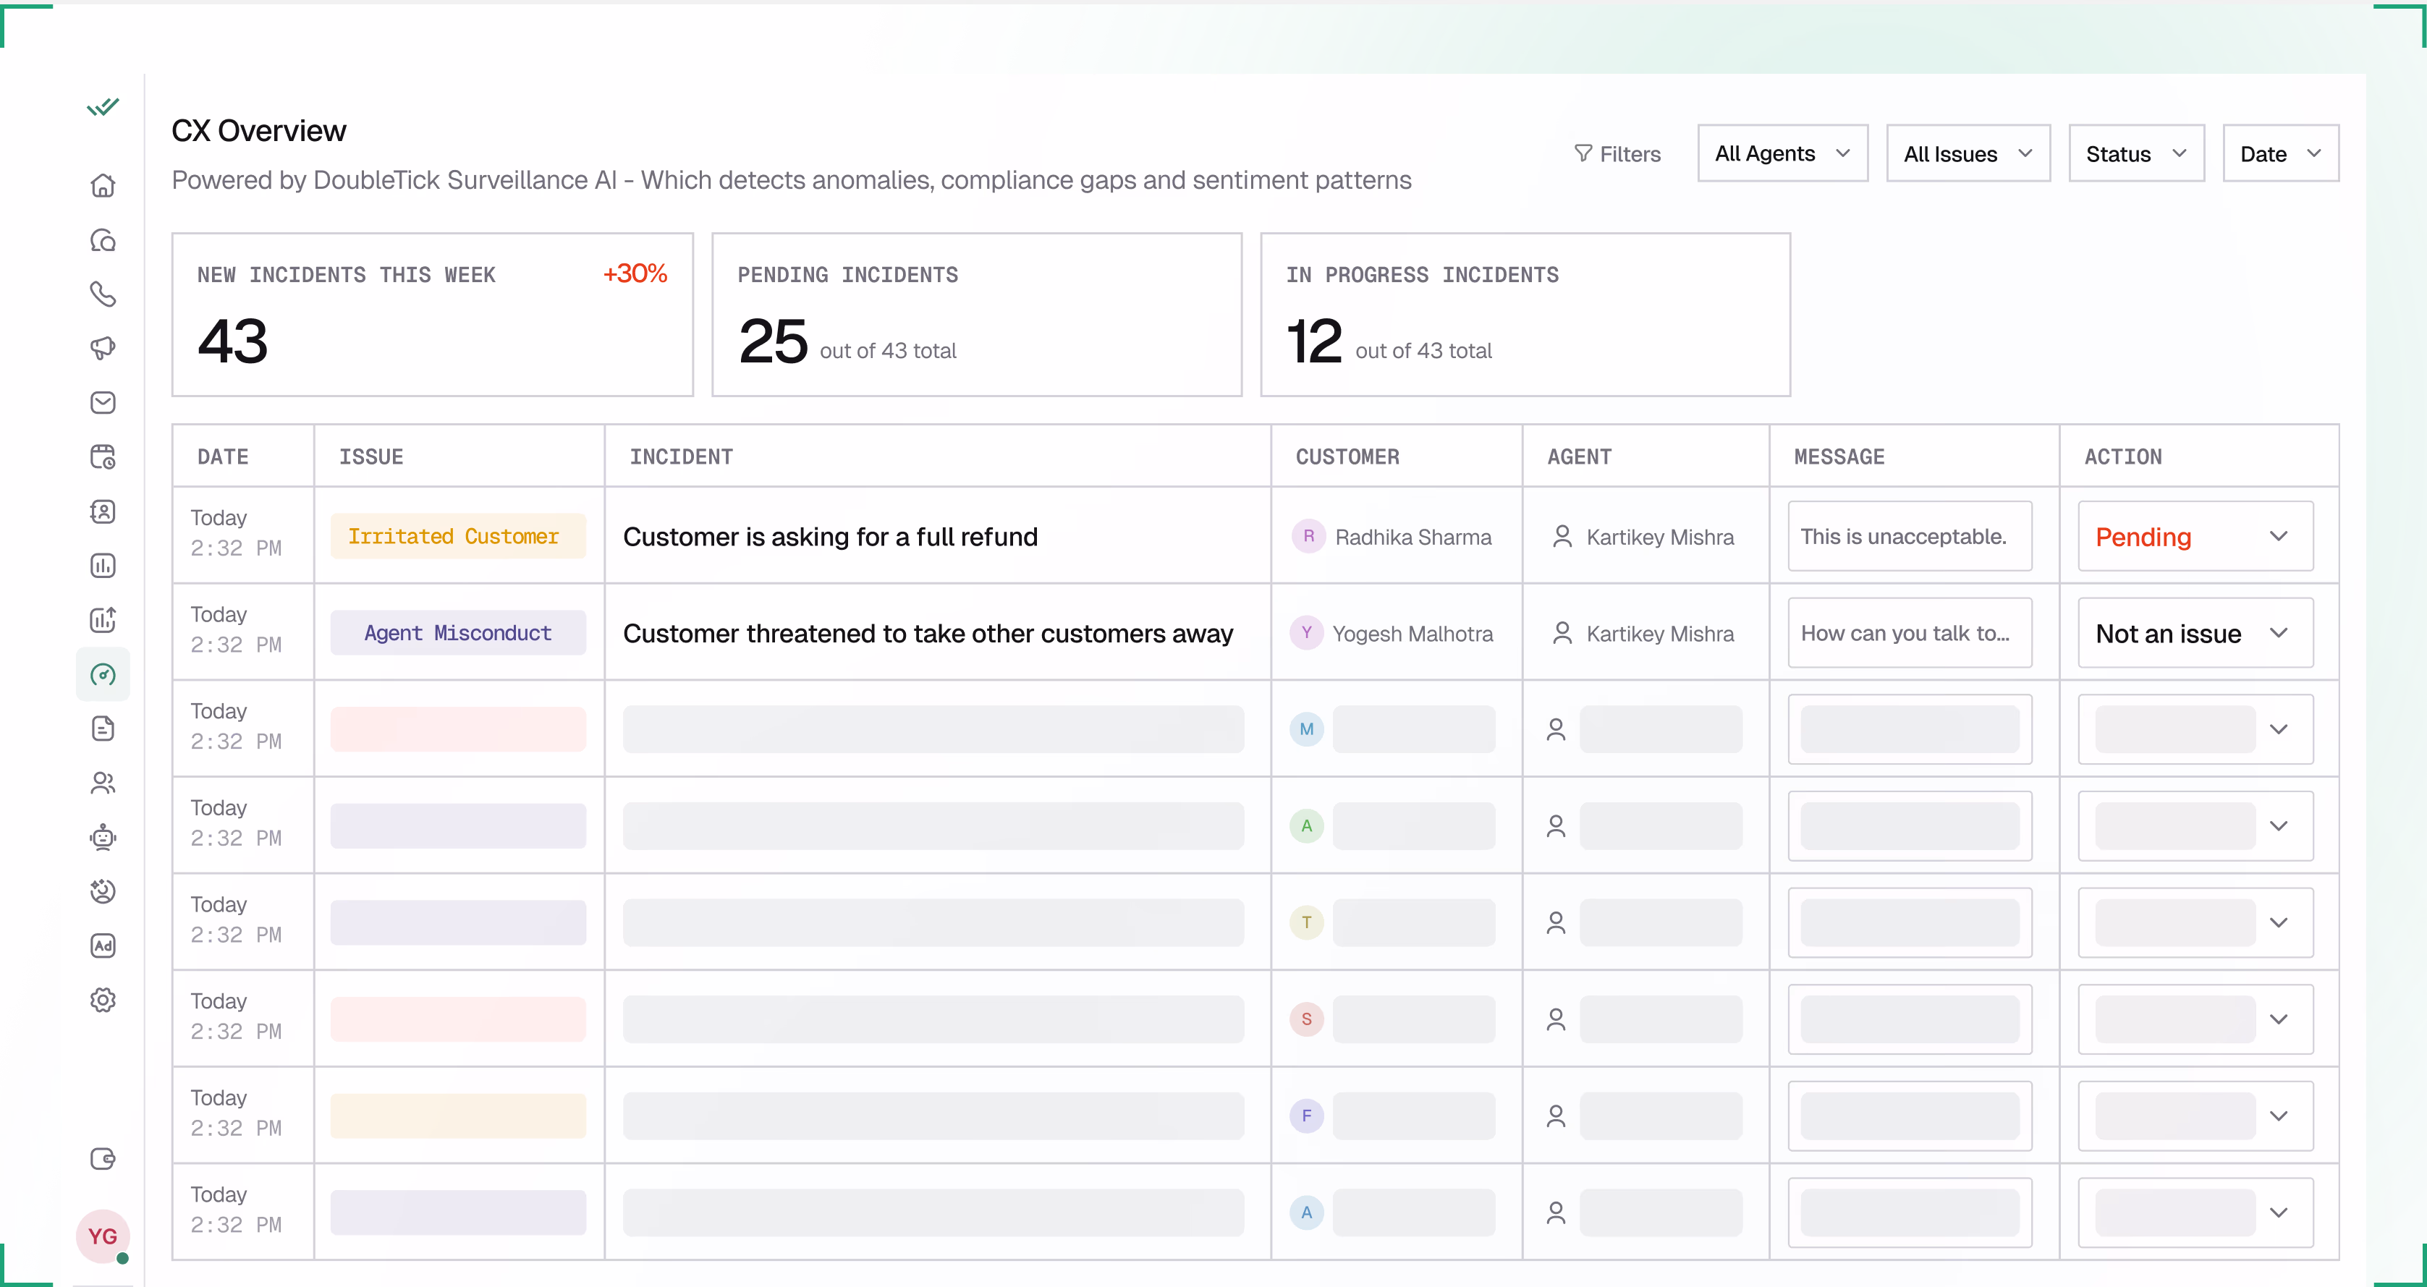Click the YG profile avatar
This screenshot has height=1287, width=2427.
(103, 1237)
